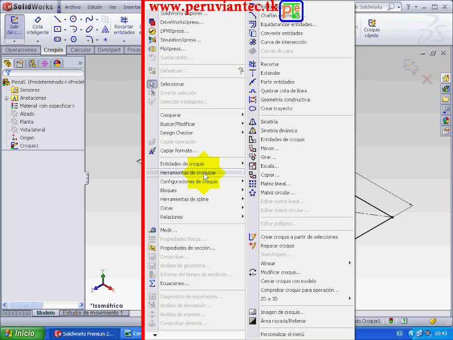Select the Line sketch tool
Viewport: 453px width, 340px height.
(x=58, y=19)
